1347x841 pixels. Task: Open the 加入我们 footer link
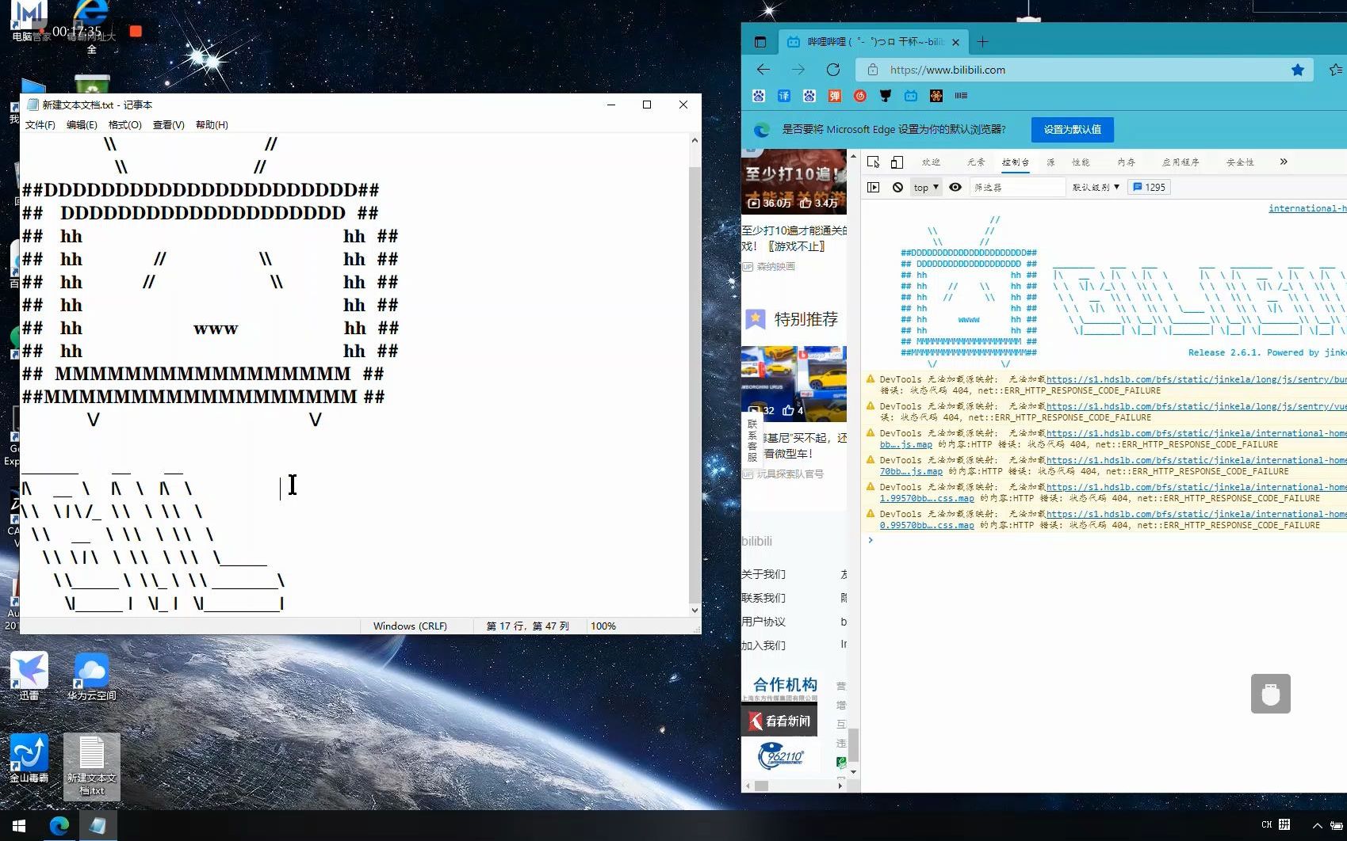pyautogui.click(x=763, y=645)
